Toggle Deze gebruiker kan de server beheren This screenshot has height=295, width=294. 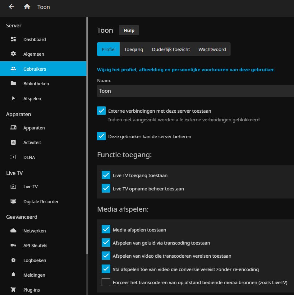[x=101, y=136]
